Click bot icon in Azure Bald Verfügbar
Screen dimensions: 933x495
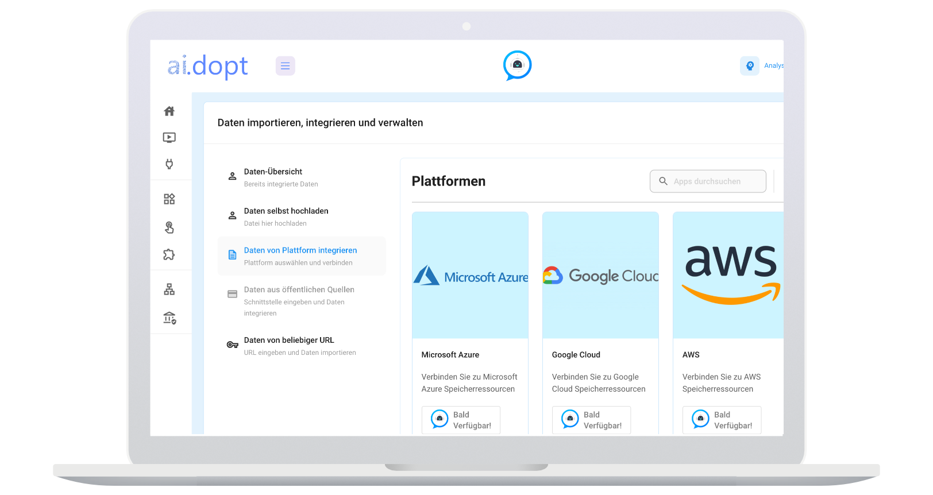(x=439, y=419)
